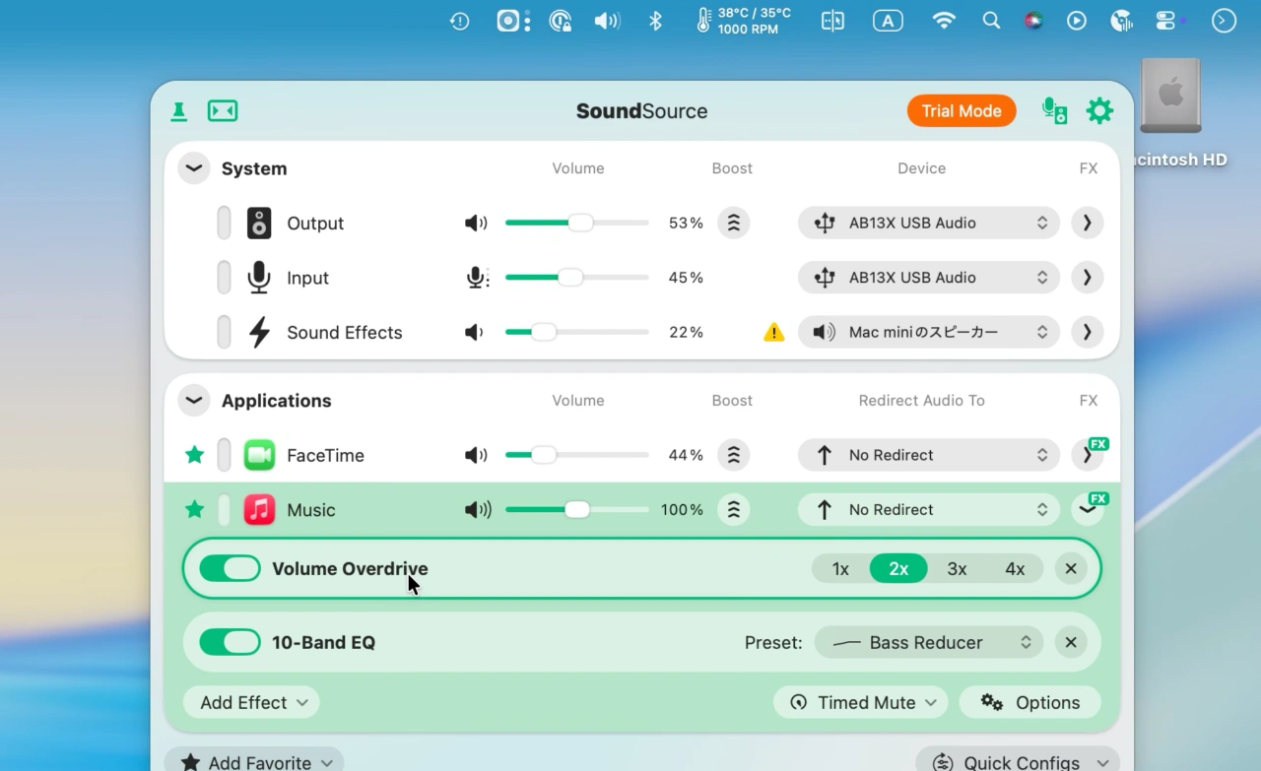Open SoundSource settings gear
The image size is (1261, 771).
(x=1099, y=111)
